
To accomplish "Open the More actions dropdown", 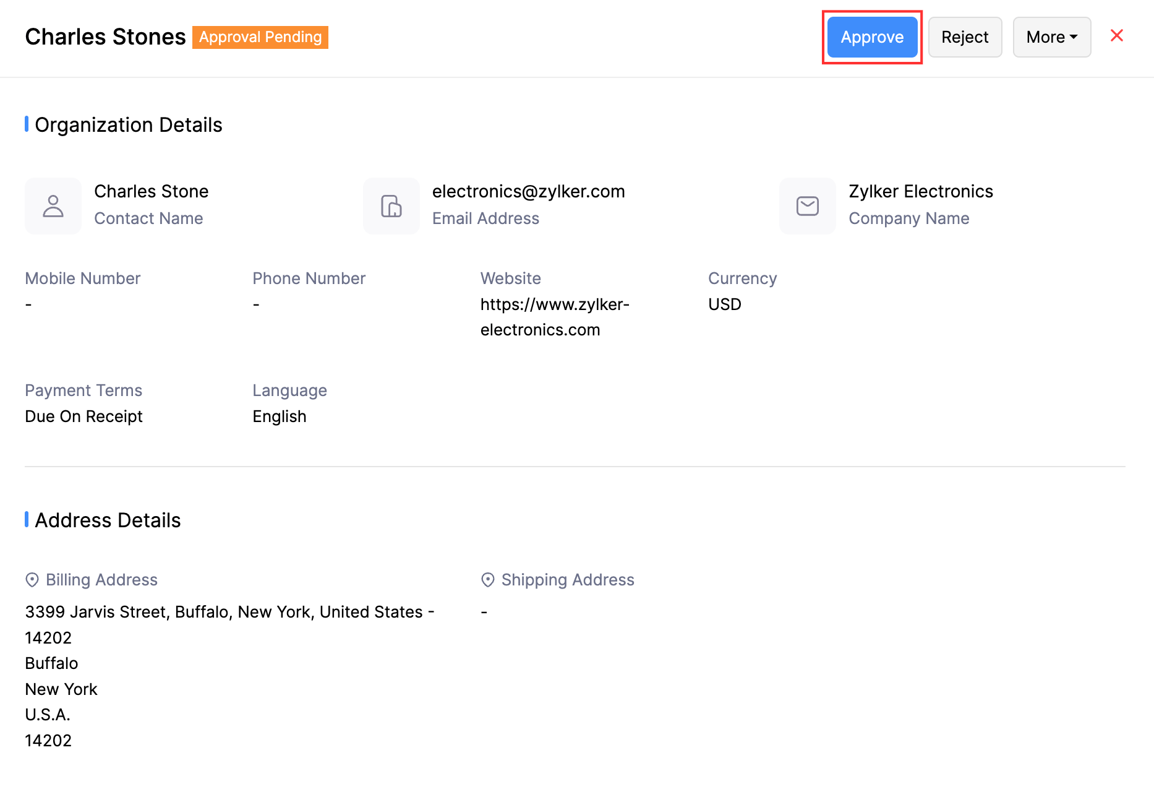I will coord(1051,37).
